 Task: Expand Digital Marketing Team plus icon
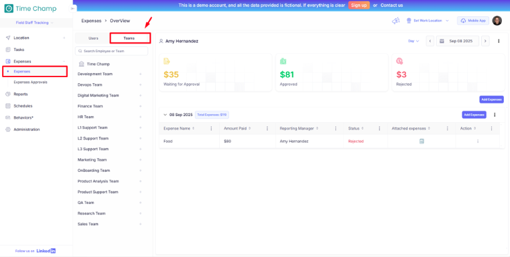[x=140, y=95]
